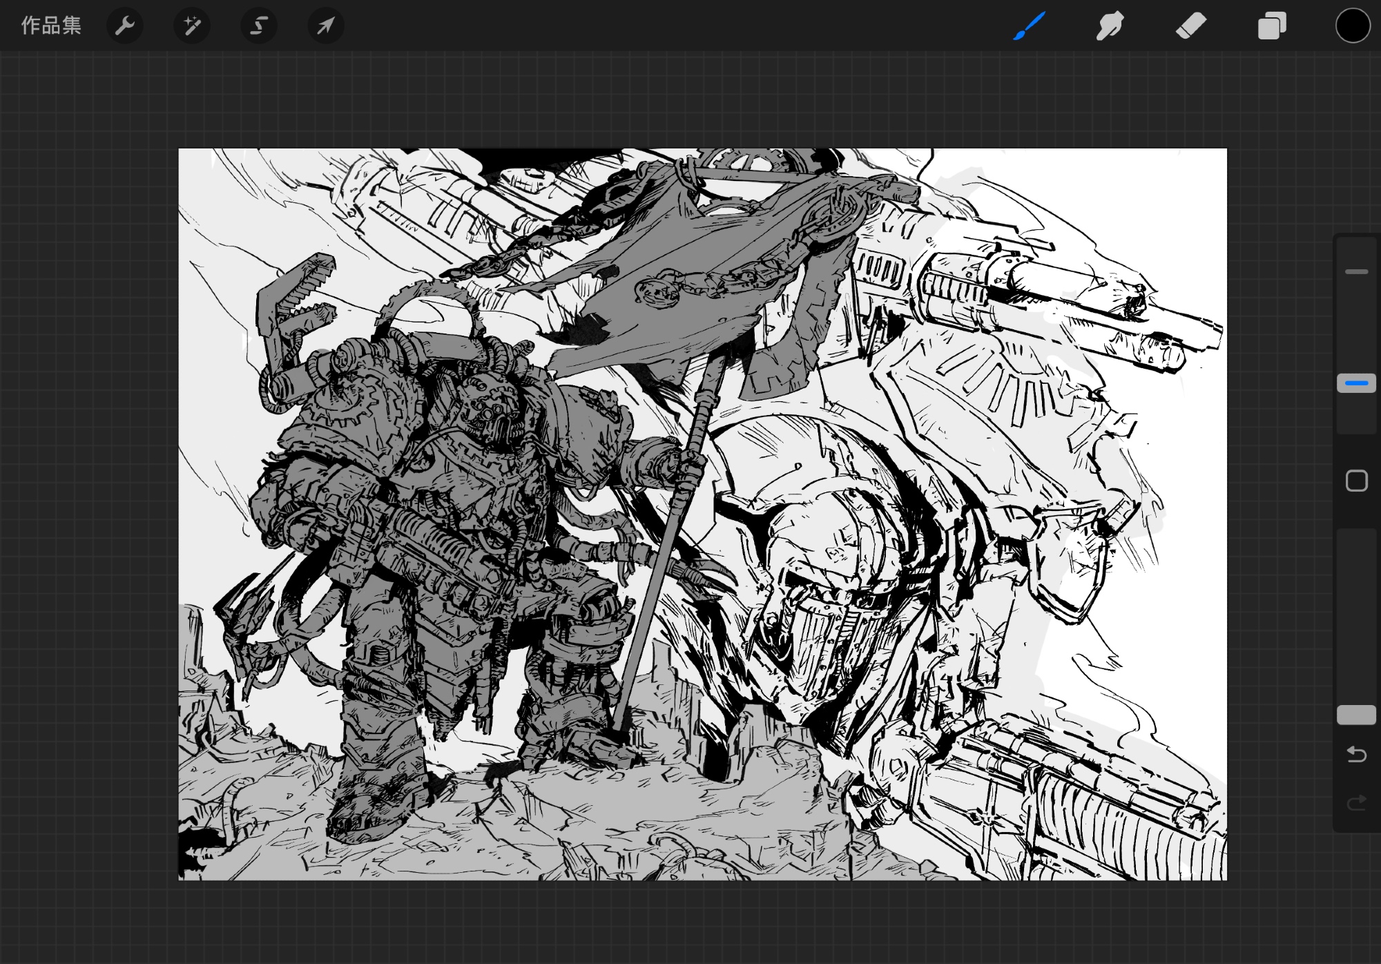Tap the square Modify button in the sidebar
This screenshot has height=964, width=1381.
[x=1356, y=481]
